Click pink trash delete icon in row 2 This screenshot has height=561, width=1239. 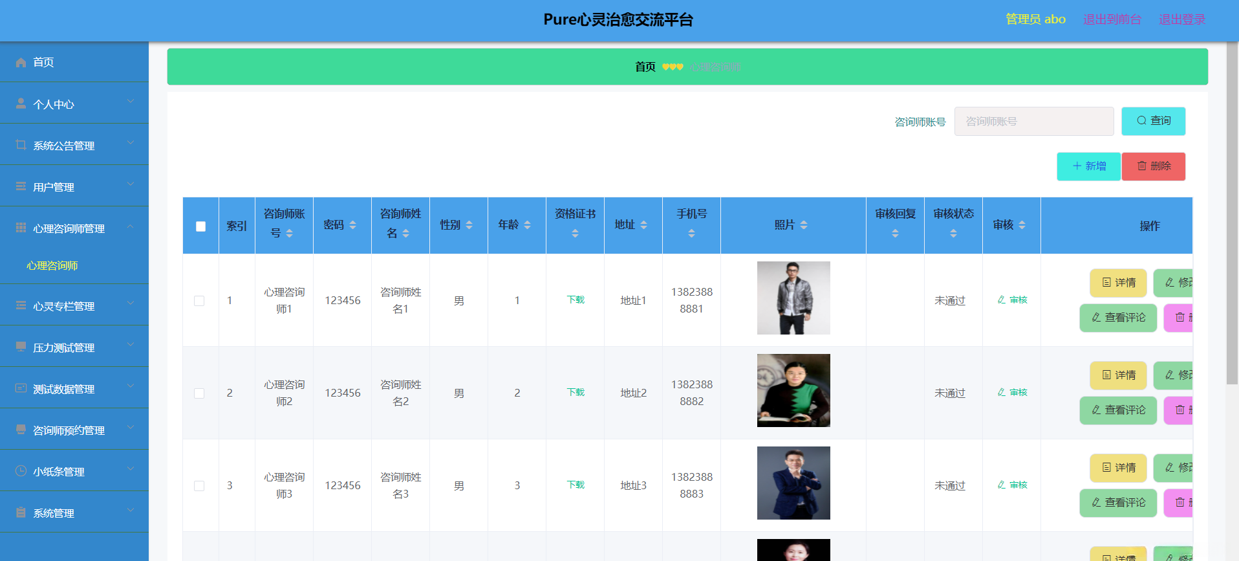[x=1180, y=410]
